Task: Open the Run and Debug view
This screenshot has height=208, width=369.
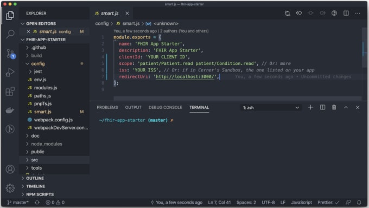Action: (x=10, y=72)
